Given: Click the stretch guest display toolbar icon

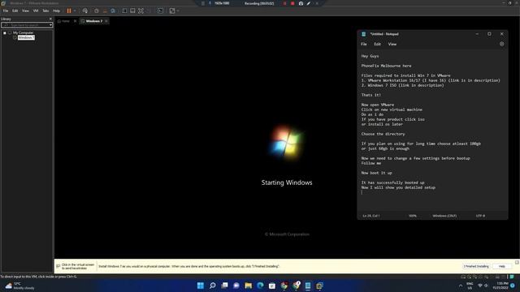Looking at the screenshot, I should (172, 11).
